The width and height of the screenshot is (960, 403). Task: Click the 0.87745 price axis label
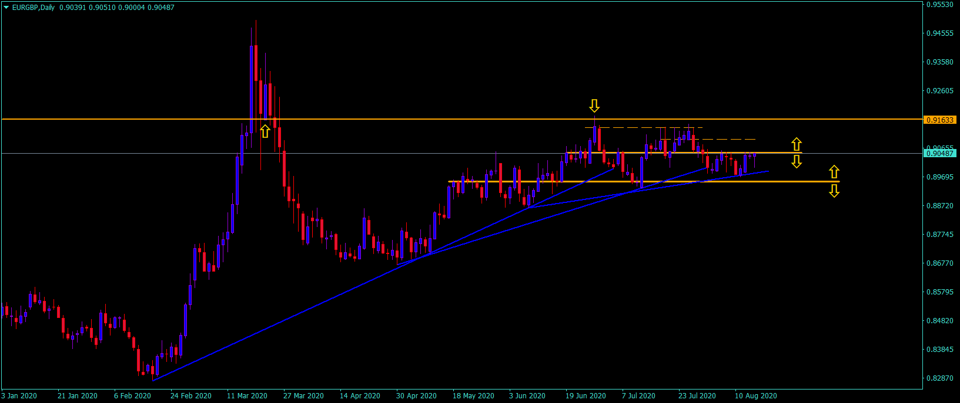coord(939,235)
